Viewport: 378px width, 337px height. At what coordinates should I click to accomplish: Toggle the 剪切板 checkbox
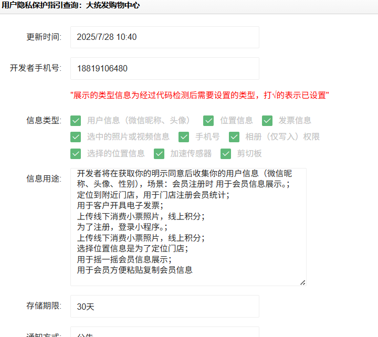coord(226,154)
